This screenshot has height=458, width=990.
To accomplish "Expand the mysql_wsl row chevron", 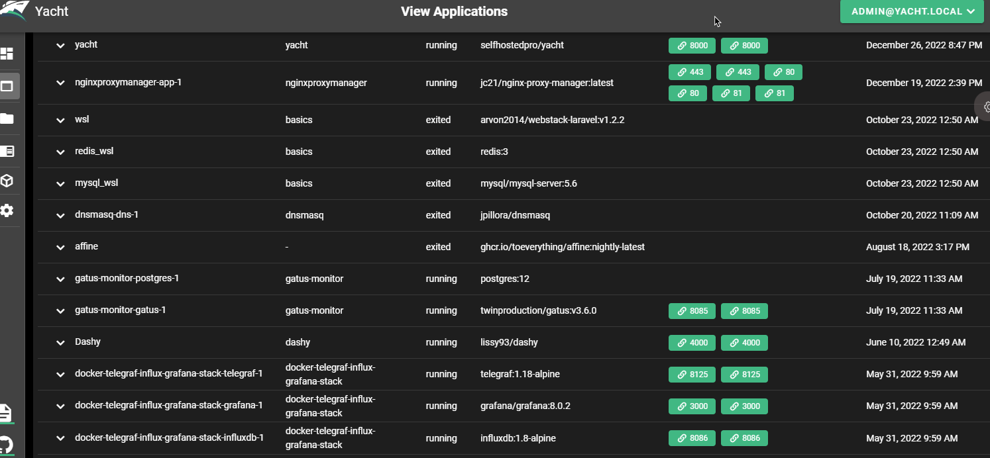I will coord(60,184).
